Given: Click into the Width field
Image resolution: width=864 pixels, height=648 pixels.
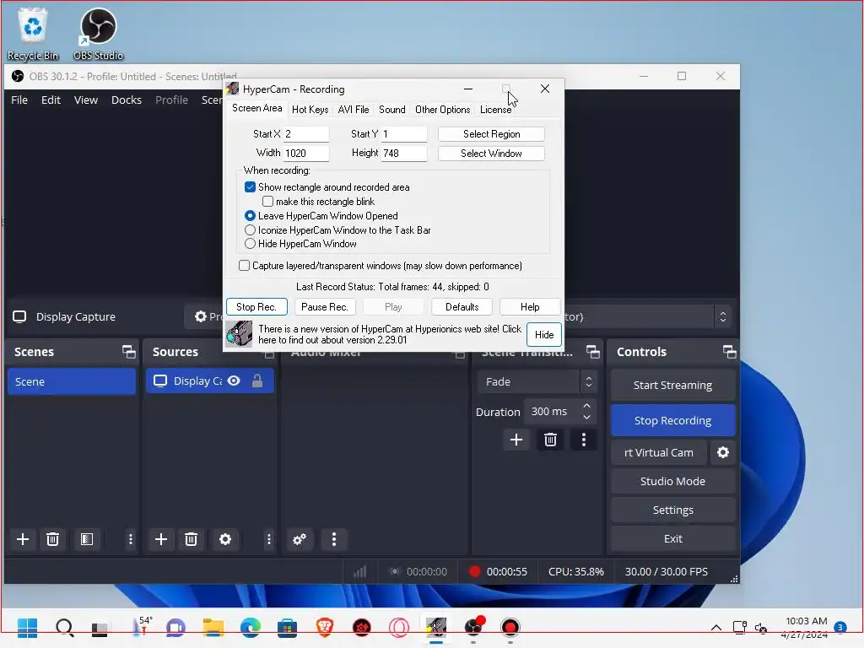Looking at the screenshot, I should (x=305, y=154).
